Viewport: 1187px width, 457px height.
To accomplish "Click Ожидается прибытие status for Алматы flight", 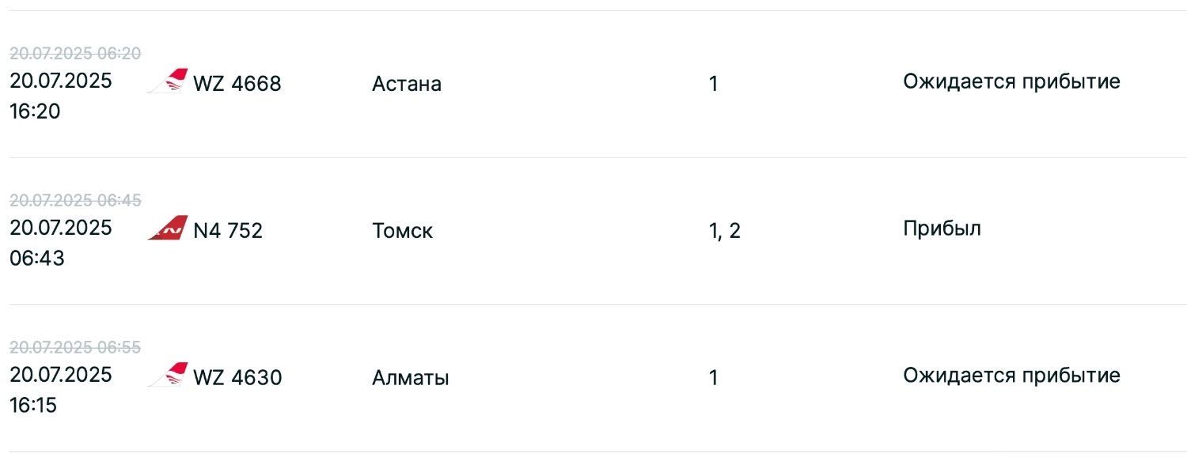I will click(1011, 376).
